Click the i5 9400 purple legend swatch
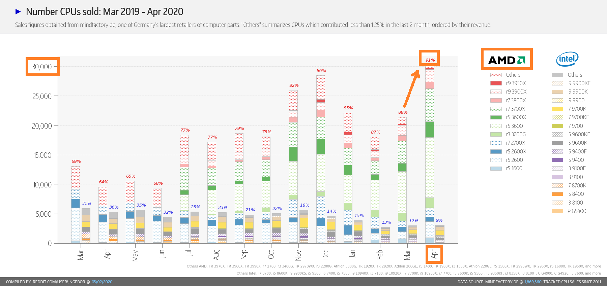 (x=557, y=160)
